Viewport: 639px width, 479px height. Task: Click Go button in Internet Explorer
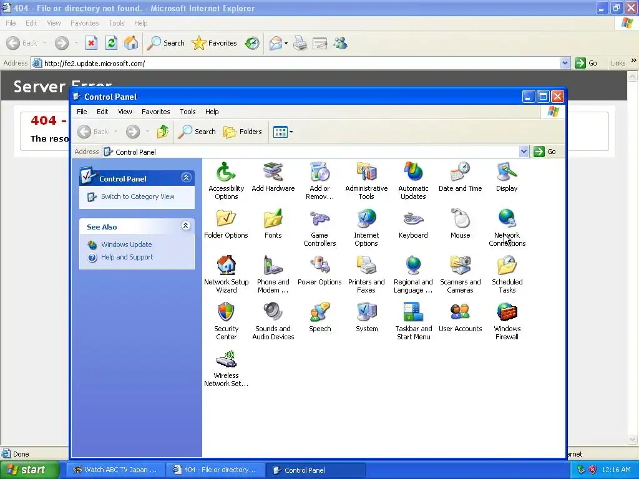click(587, 63)
